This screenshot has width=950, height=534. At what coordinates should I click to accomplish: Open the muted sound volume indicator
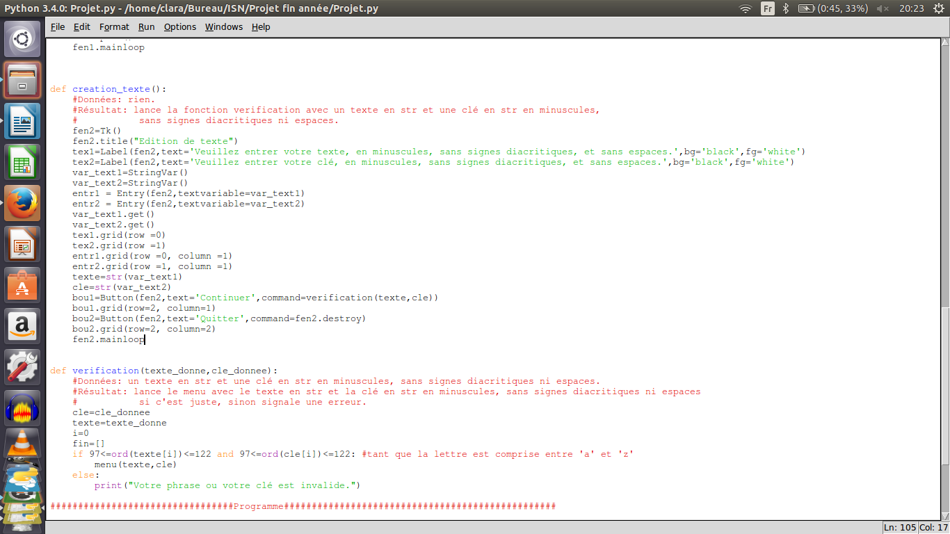(883, 8)
